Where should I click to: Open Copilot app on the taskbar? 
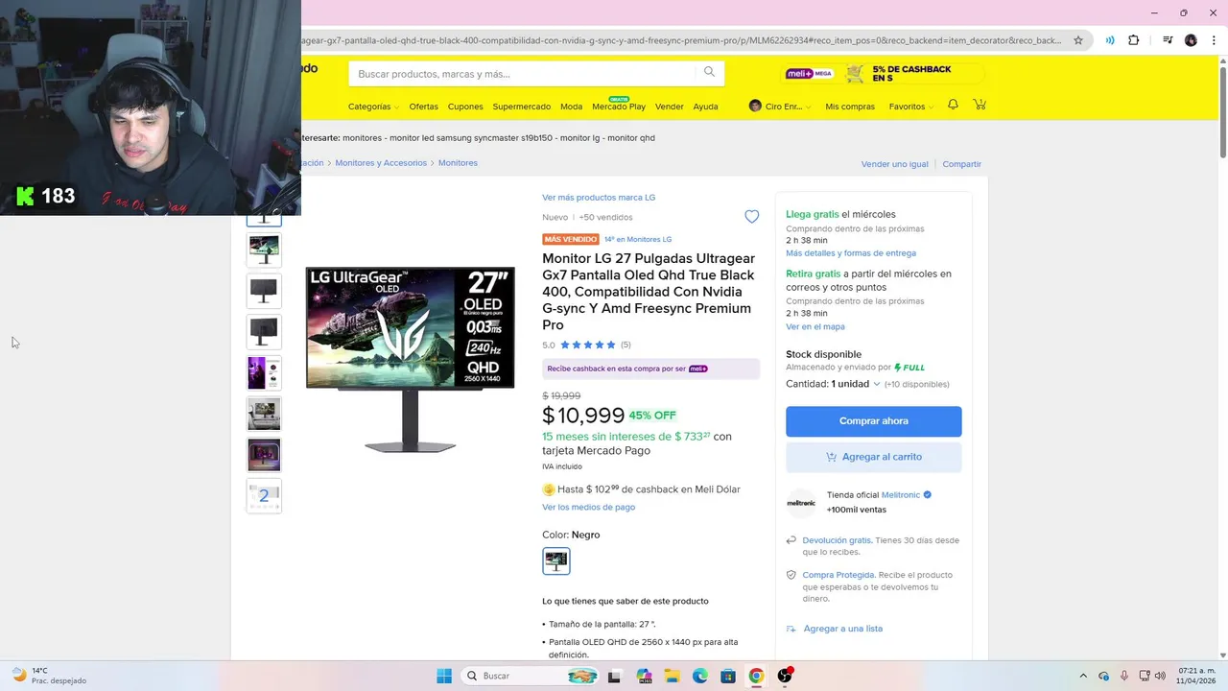[644, 676]
